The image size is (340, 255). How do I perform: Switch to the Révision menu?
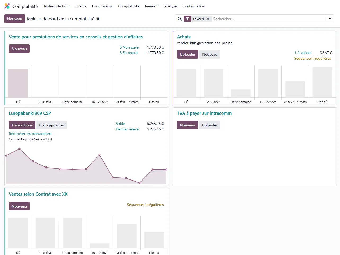pos(152,6)
